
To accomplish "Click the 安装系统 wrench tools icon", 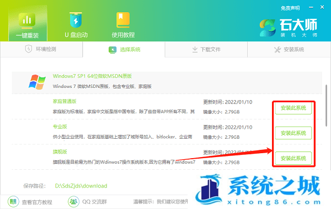I will pyautogui.click(x=277, y=50).
